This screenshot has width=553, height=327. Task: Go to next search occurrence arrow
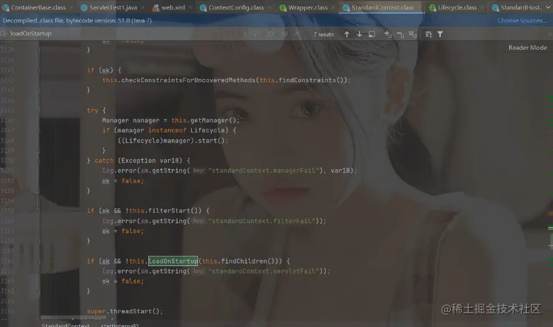pos(359,34)
